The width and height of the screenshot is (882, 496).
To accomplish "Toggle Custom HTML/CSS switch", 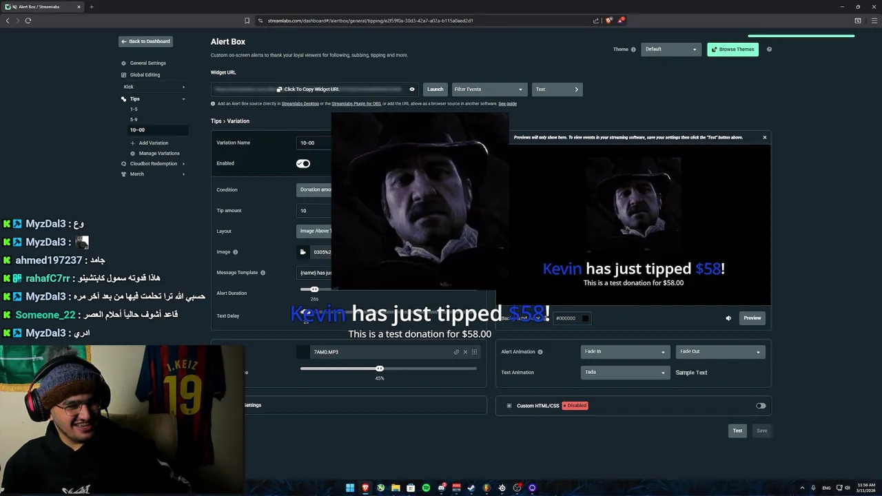I will (x=761, y=406).
